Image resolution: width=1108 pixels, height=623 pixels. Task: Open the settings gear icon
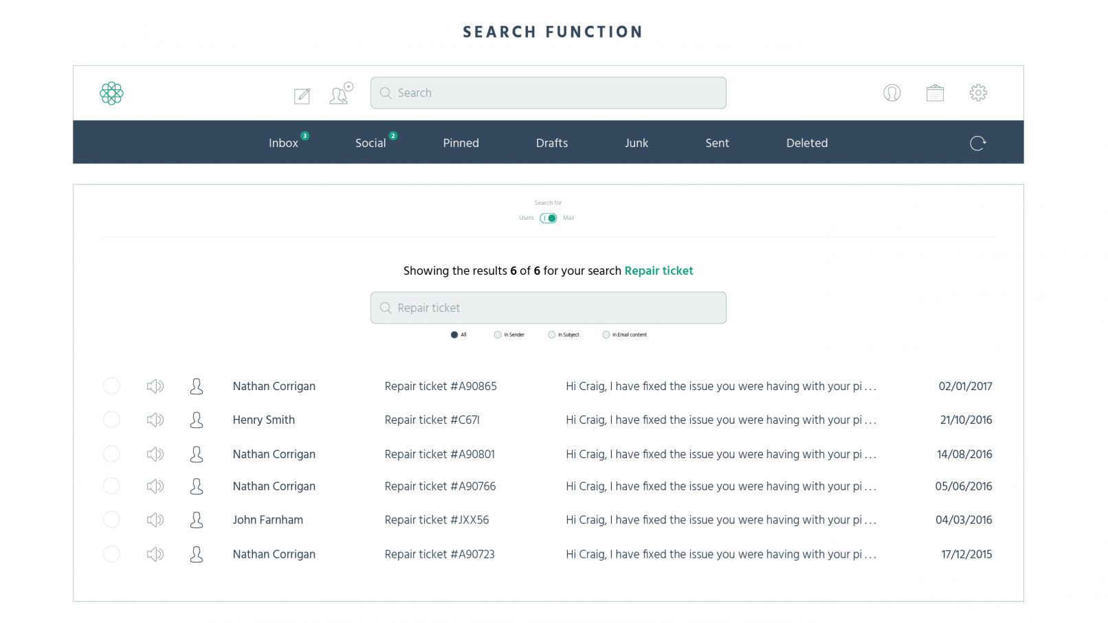pos(978,93)
